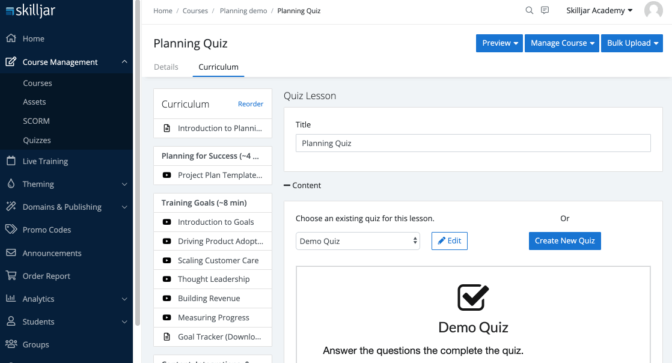Open Quizzes in the sidebar menu
Screen dimensions: 672x363
[37, 140]
